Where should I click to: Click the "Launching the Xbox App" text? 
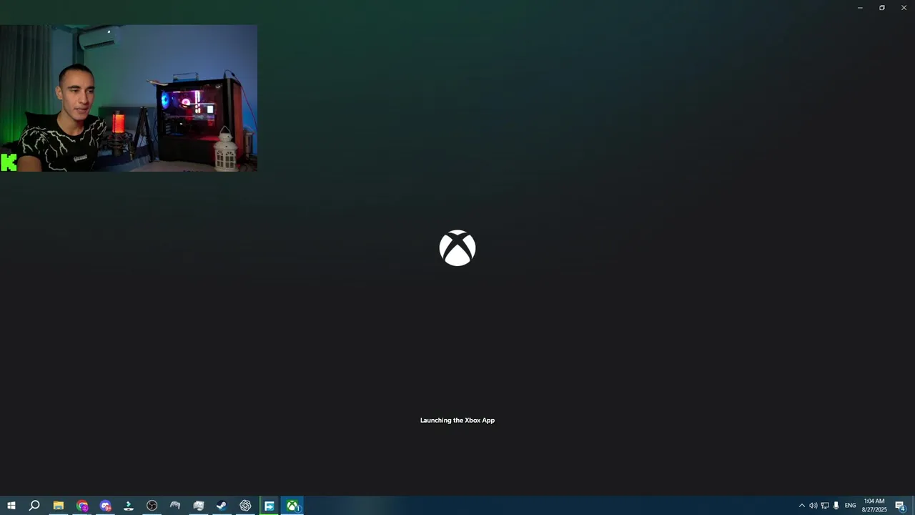(x=457, y=421)
